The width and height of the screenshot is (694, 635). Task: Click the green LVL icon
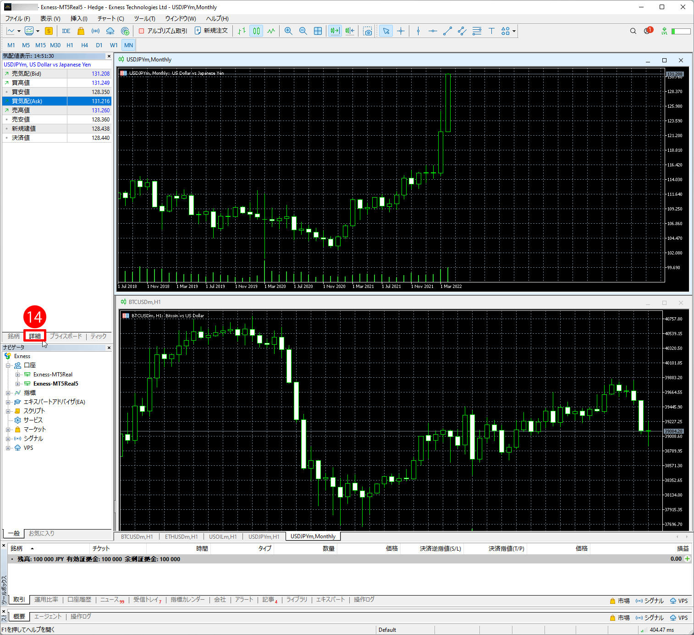click(664, 31)
